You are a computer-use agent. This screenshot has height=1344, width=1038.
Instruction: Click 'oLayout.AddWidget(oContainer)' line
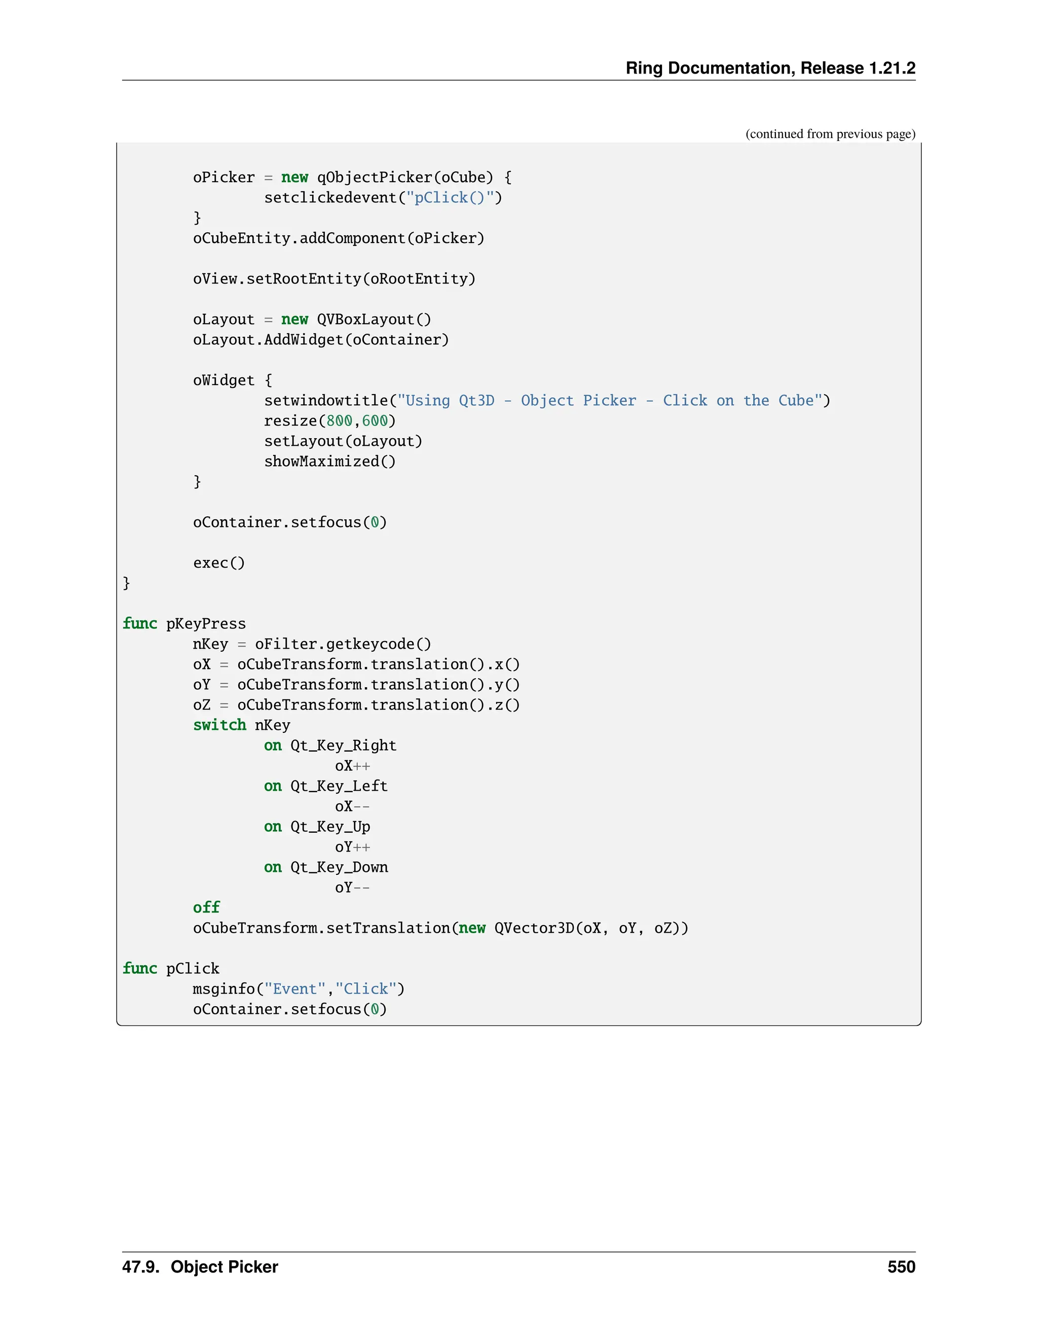(320, 340)
